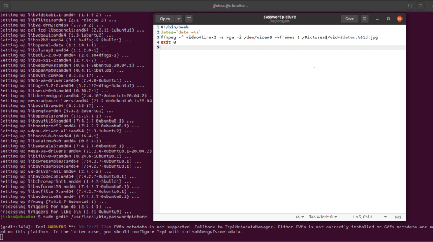Click empty line 5 in the editor

(x=283, y=47)
